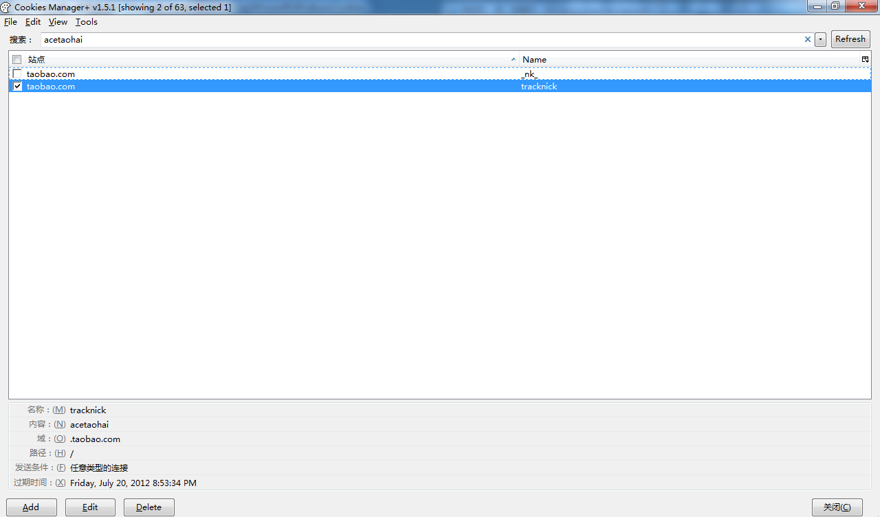The width and height of the screenshot is (880, 517).
Task: Restore the Cookies Manager+ window size
Action: point(835,5)
